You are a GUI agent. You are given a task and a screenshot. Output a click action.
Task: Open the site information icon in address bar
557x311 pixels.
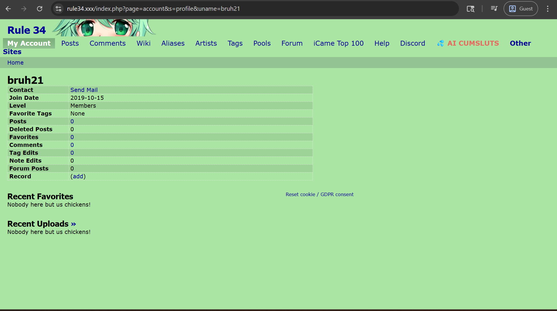click(58, 9)
